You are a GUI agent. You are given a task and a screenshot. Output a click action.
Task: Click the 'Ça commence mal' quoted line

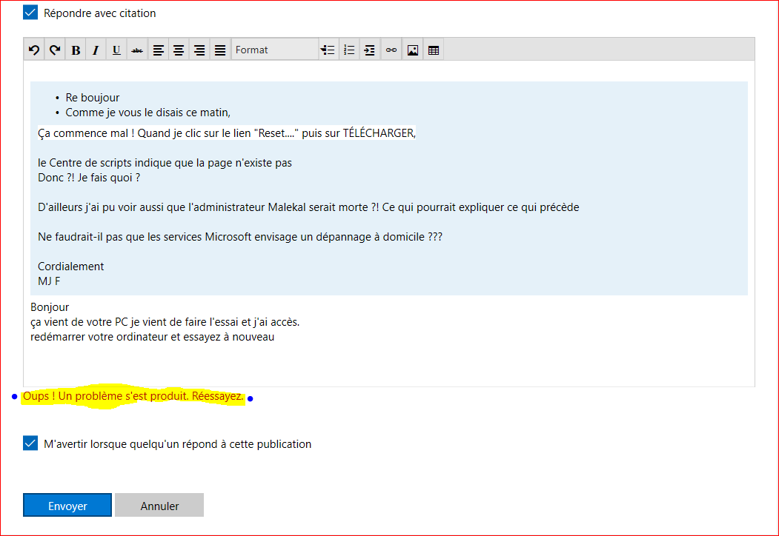tap(227, 133)
